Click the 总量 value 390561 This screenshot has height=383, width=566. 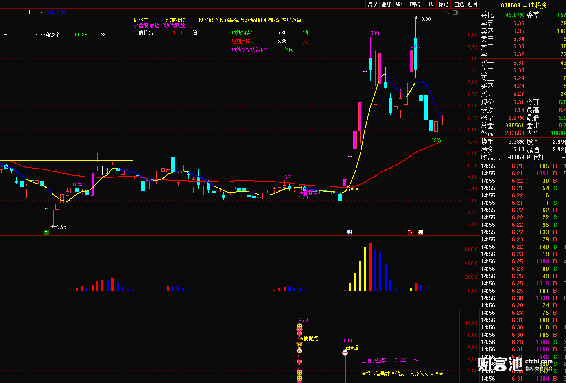[x=515, y=126]
